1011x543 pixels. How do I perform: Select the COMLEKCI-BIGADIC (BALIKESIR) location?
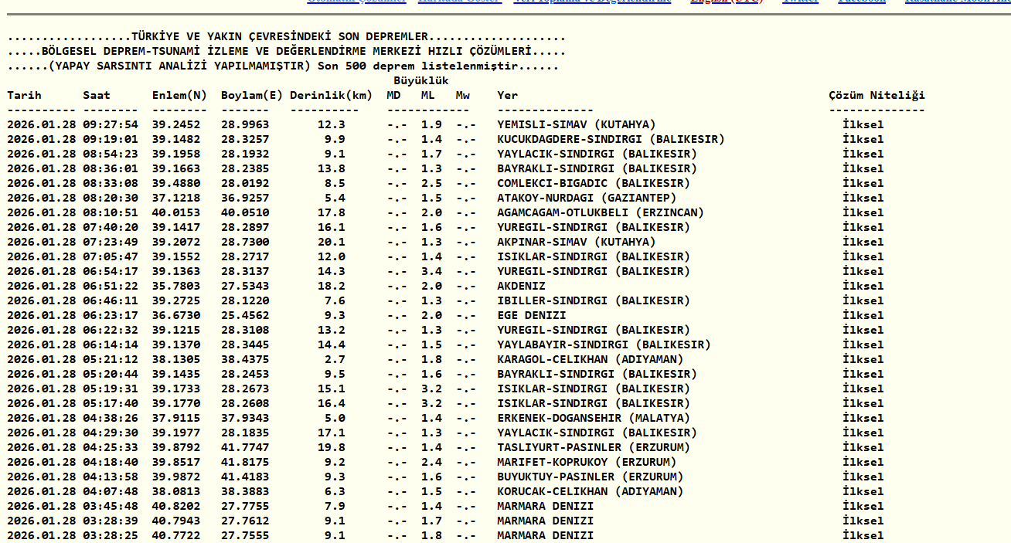[x=593, y=184]
